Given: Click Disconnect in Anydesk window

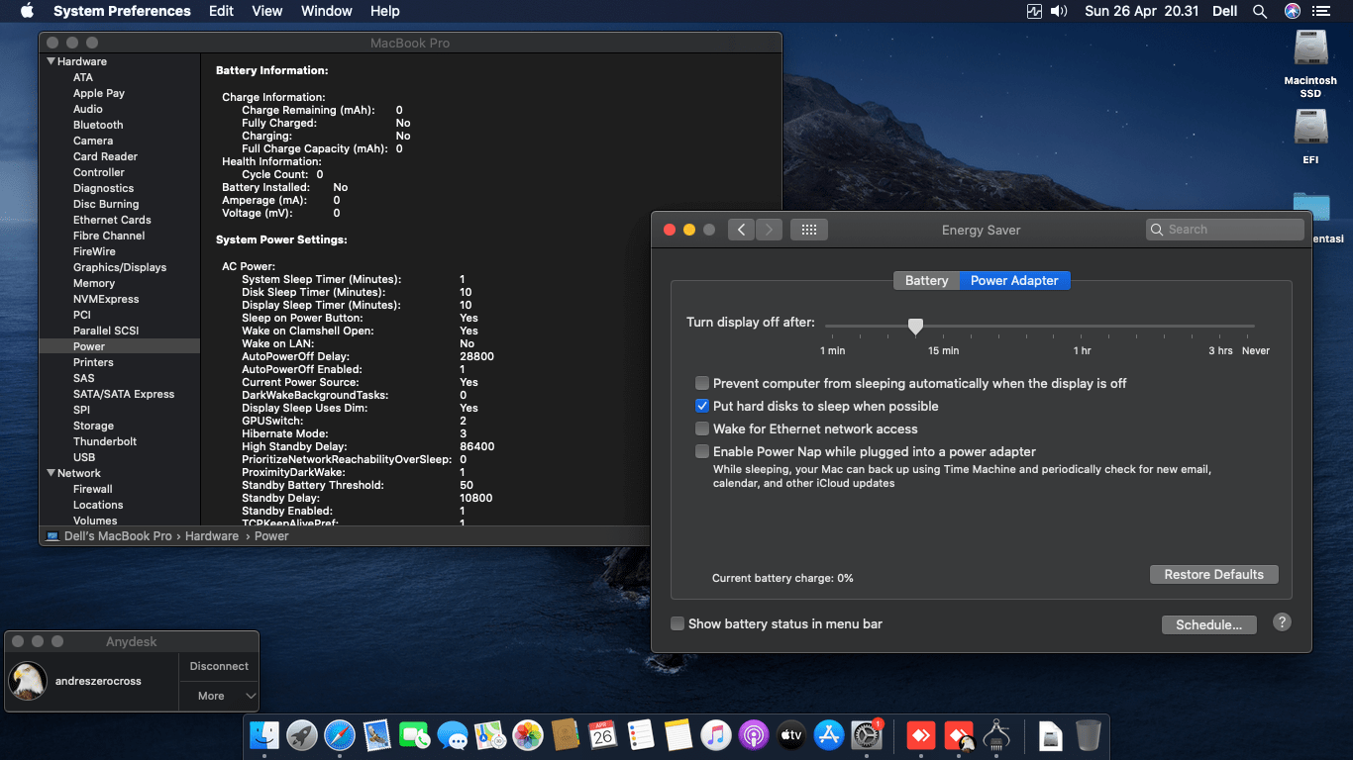Looking at the screenshot, I should [x=219, y=666].
